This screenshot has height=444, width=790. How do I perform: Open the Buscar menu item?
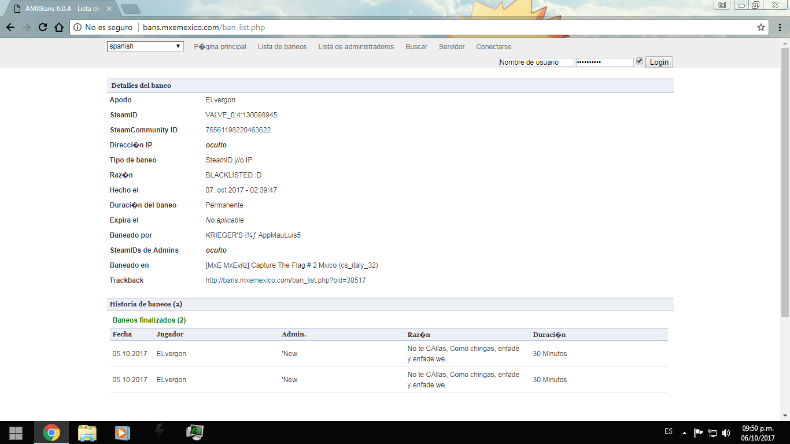click(x=416, y=47)
